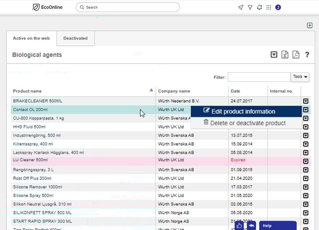Image resolution: width=319 pixels, height=230 pixels.
Task: Sort by Date column
Action: coord(235,91)
